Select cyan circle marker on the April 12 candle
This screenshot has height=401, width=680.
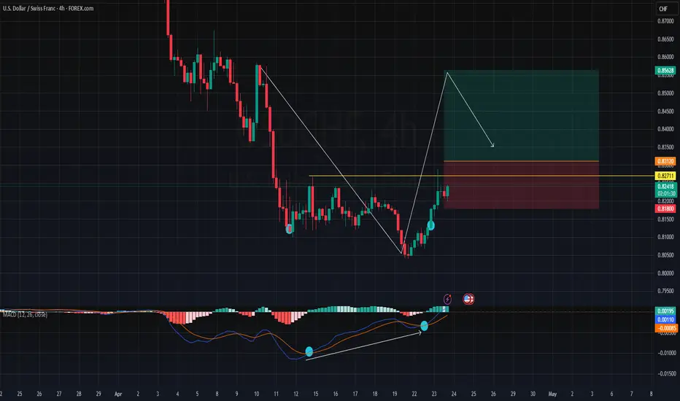pos(289,228)
